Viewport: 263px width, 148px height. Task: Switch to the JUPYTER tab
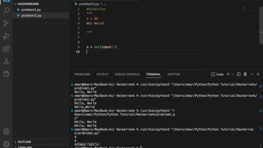coord(173,74)
